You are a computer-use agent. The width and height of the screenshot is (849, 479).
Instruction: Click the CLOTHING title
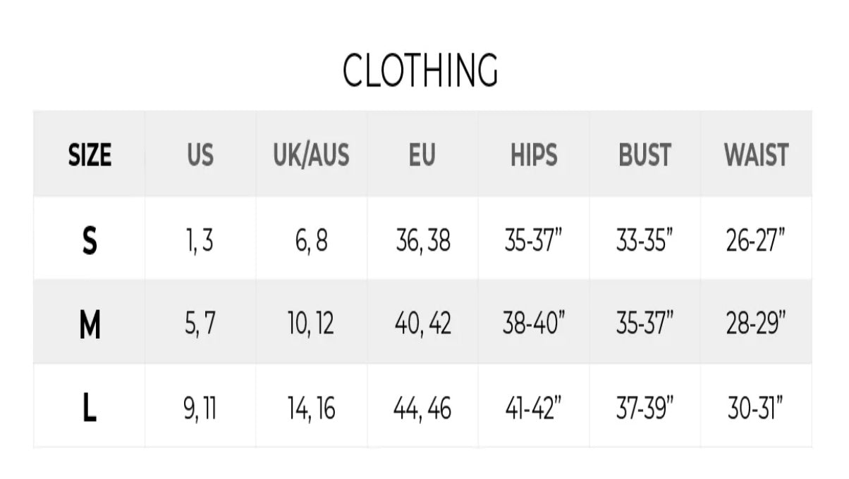(420, 70)
